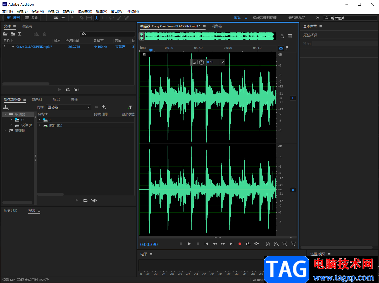Image resolution: width=379 pixels, height=283 pixels.
Task: Switch to the 效果组 tab
Action: [x=37, y=99]
